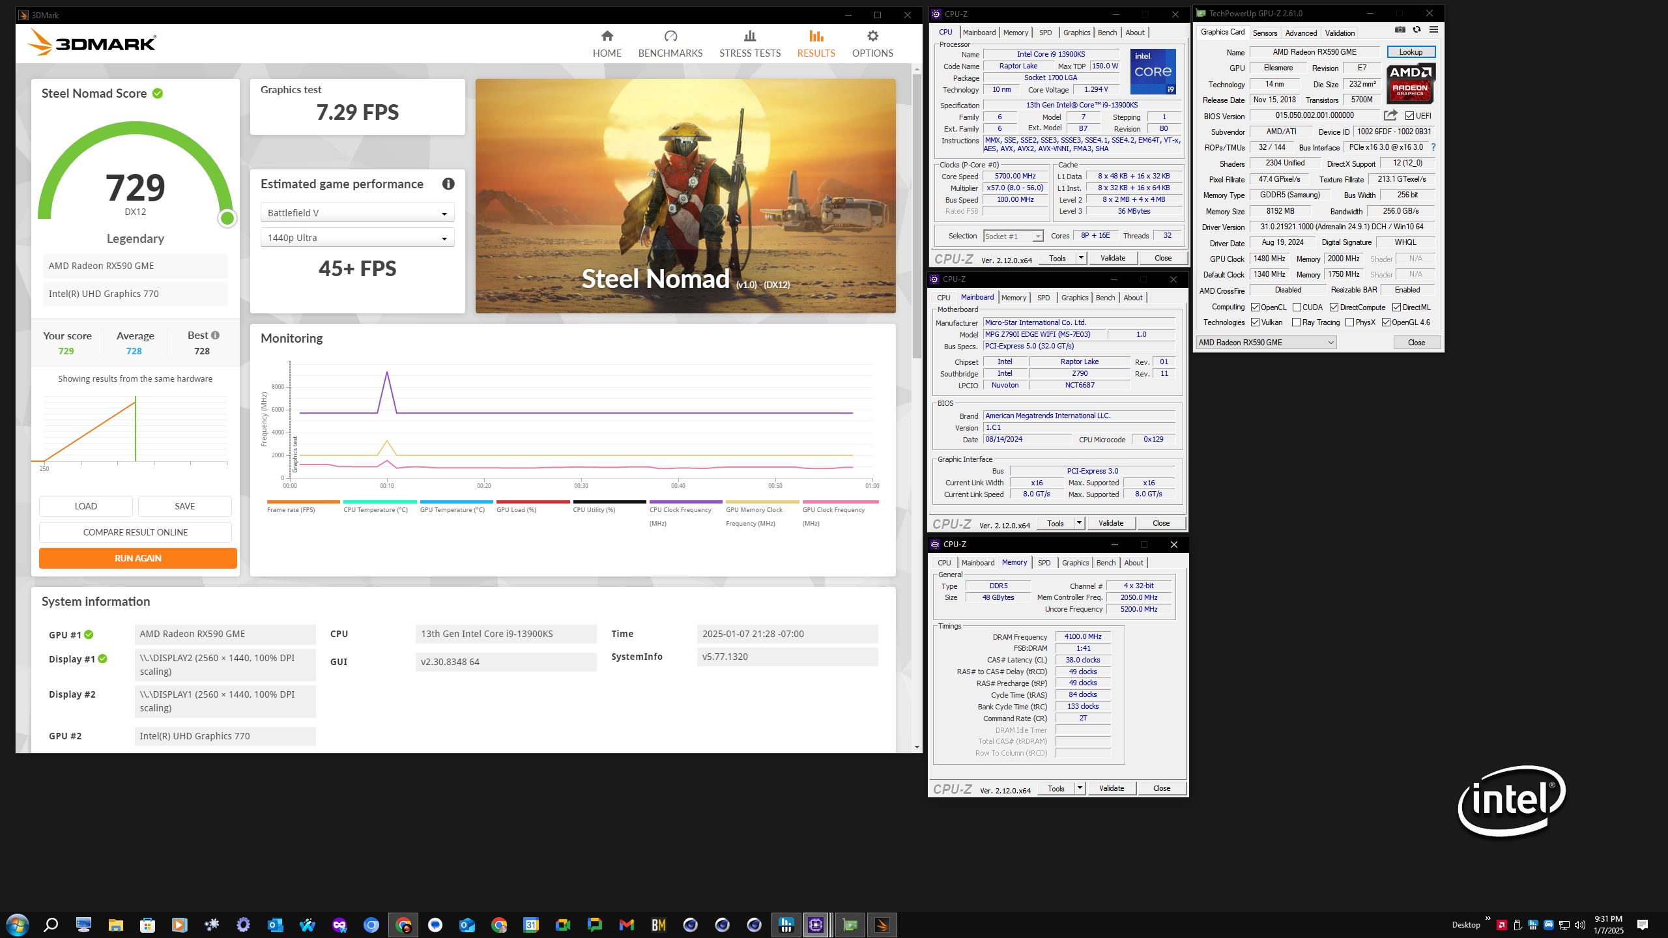This screenshot has width=1668, height=938.
Task: Expand Tools arrow in CPU-Z Memory window
Action: pyautogui.click(x=1079, y=788)
